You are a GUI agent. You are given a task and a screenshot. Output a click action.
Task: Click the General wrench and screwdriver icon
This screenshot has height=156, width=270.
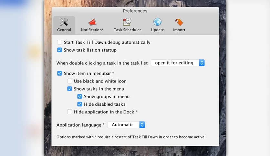tap(64, 22)
